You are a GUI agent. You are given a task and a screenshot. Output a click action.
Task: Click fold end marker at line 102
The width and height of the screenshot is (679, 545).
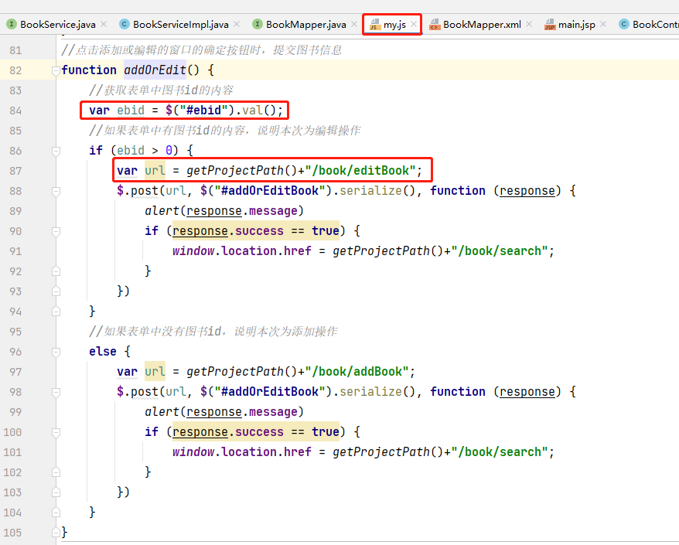56,472
